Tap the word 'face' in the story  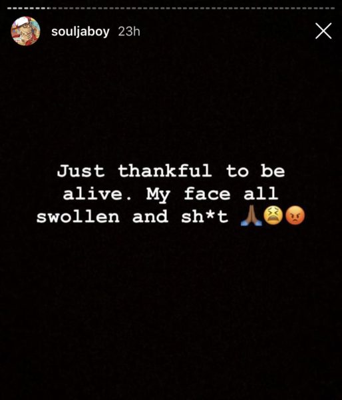(208, 193)
